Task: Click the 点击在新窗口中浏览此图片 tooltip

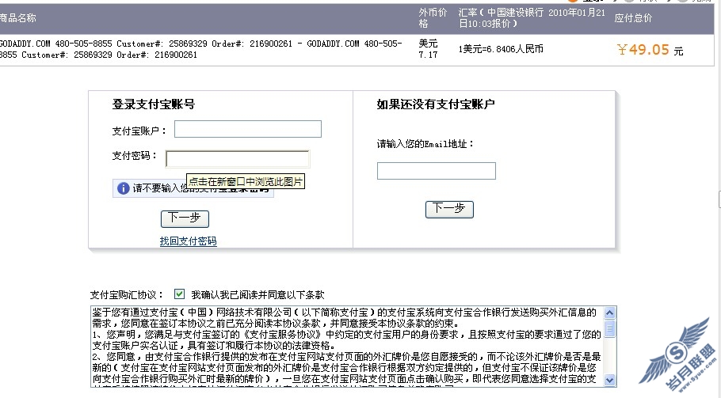Action: 246,182
